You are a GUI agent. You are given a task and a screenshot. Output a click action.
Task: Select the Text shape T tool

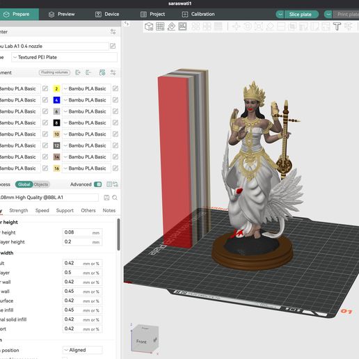(x=337, y=26)
